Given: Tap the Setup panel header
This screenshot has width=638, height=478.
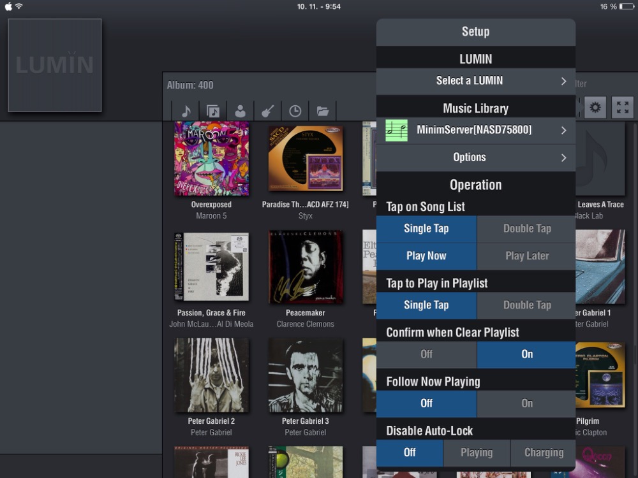Looking at the screenshot, I should (x=476, y=32).
